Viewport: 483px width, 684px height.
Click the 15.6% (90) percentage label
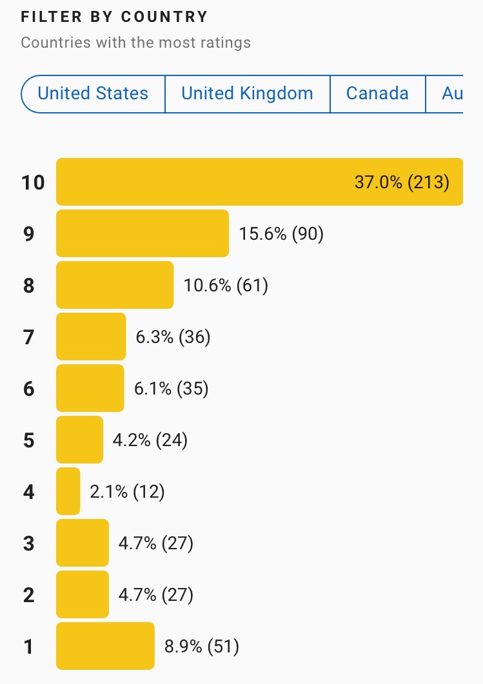click(x=281, y=234)
